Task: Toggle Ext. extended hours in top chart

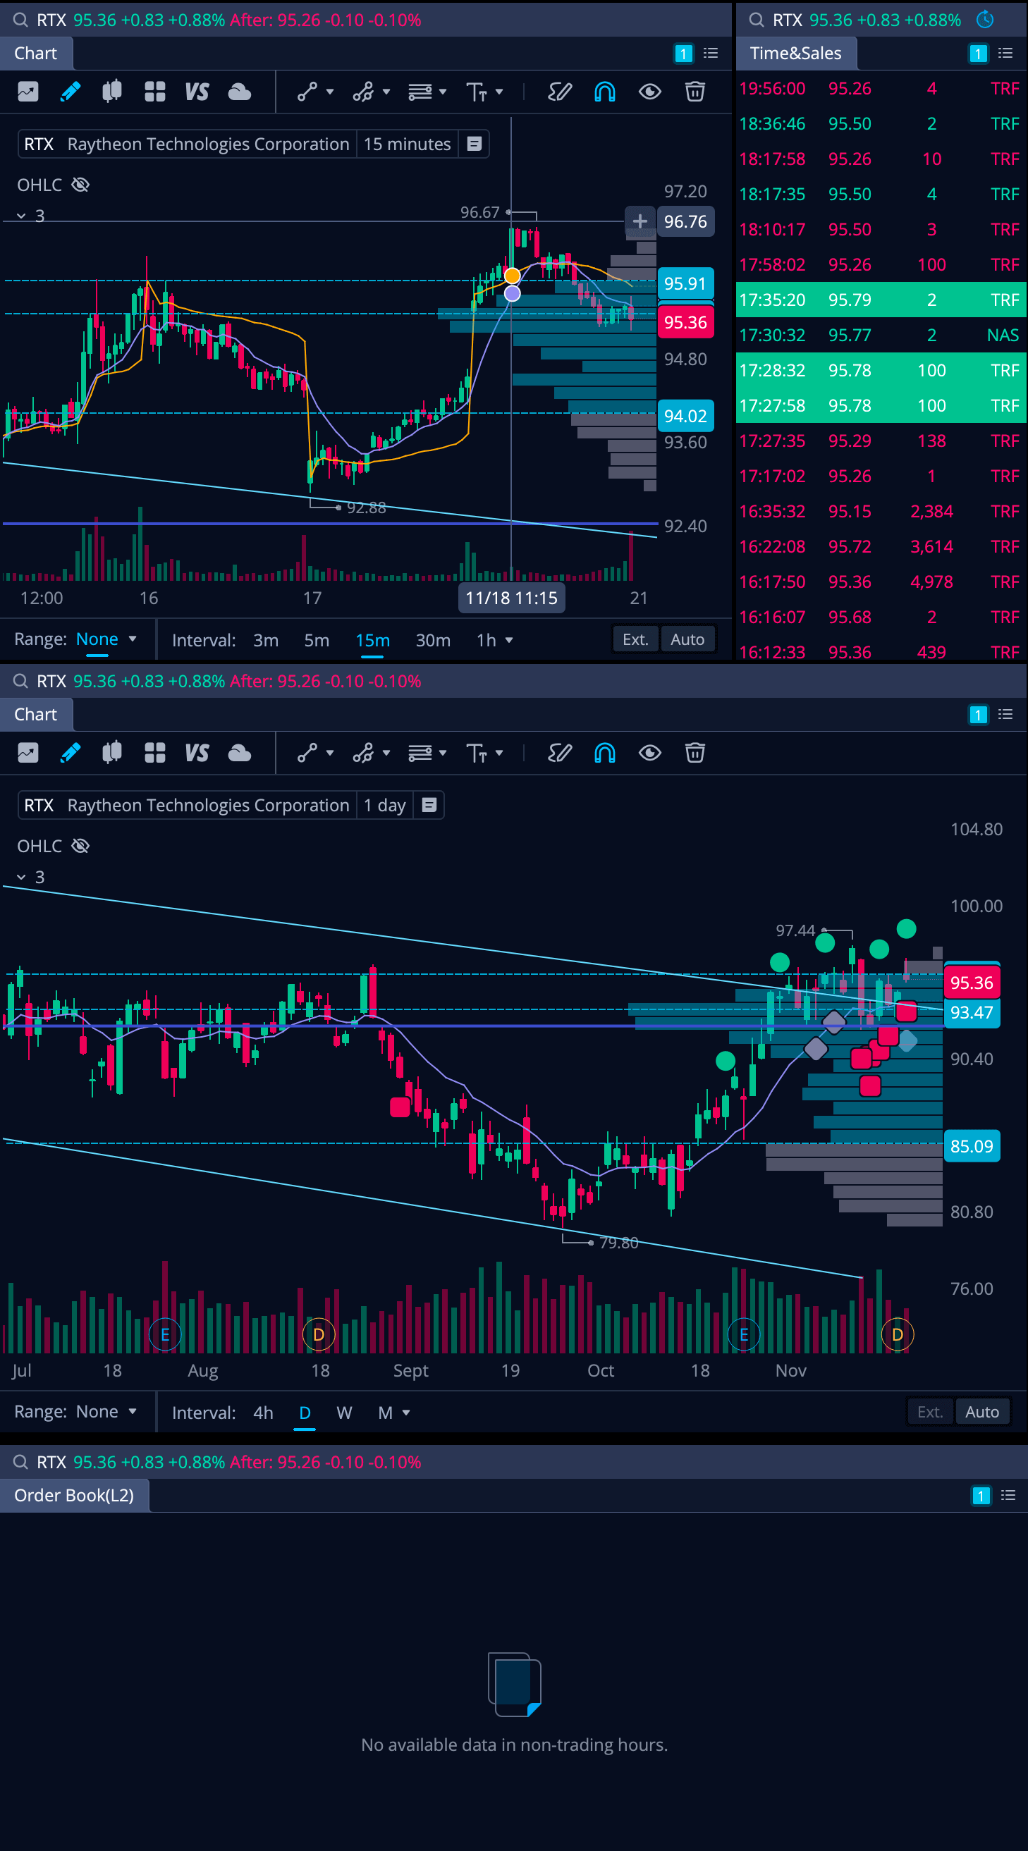Action: [635, 639]
